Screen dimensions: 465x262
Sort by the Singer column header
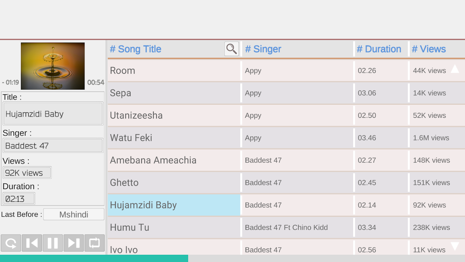point(263,49)
